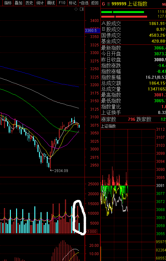Click the 2934.09 low price arrow marker

pyautogui.click(x=59, y=170)
